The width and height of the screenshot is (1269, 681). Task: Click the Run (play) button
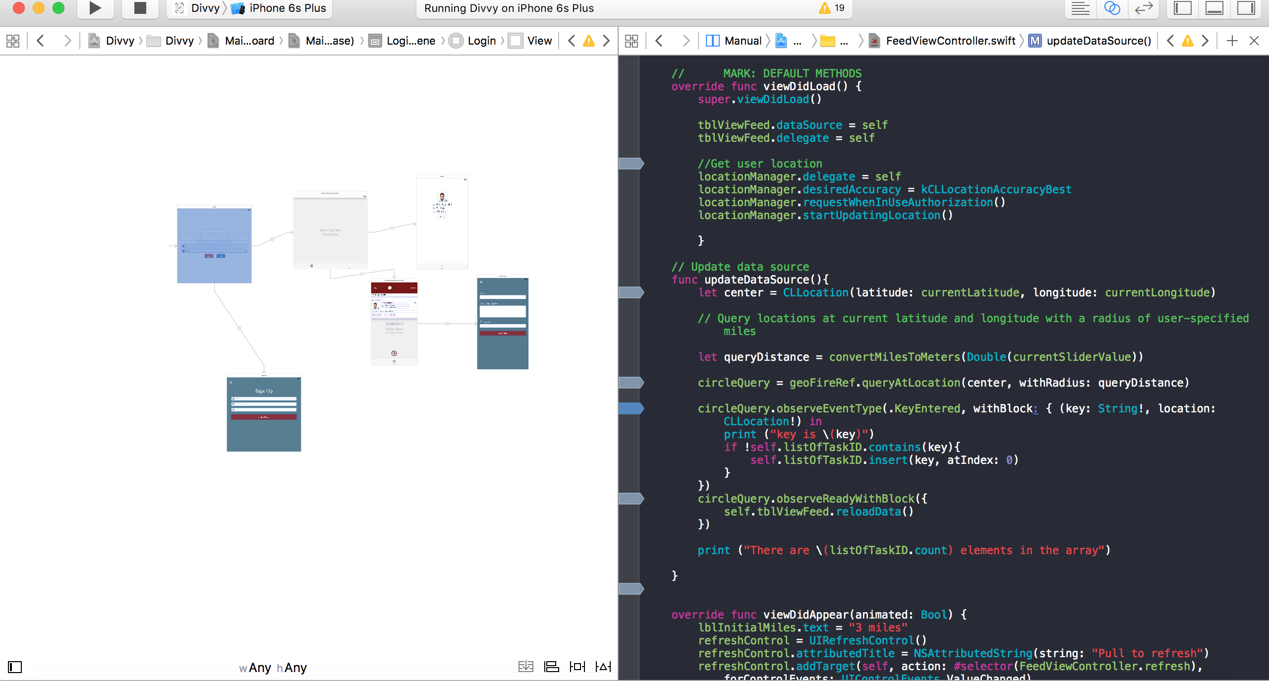pos(95,8)
